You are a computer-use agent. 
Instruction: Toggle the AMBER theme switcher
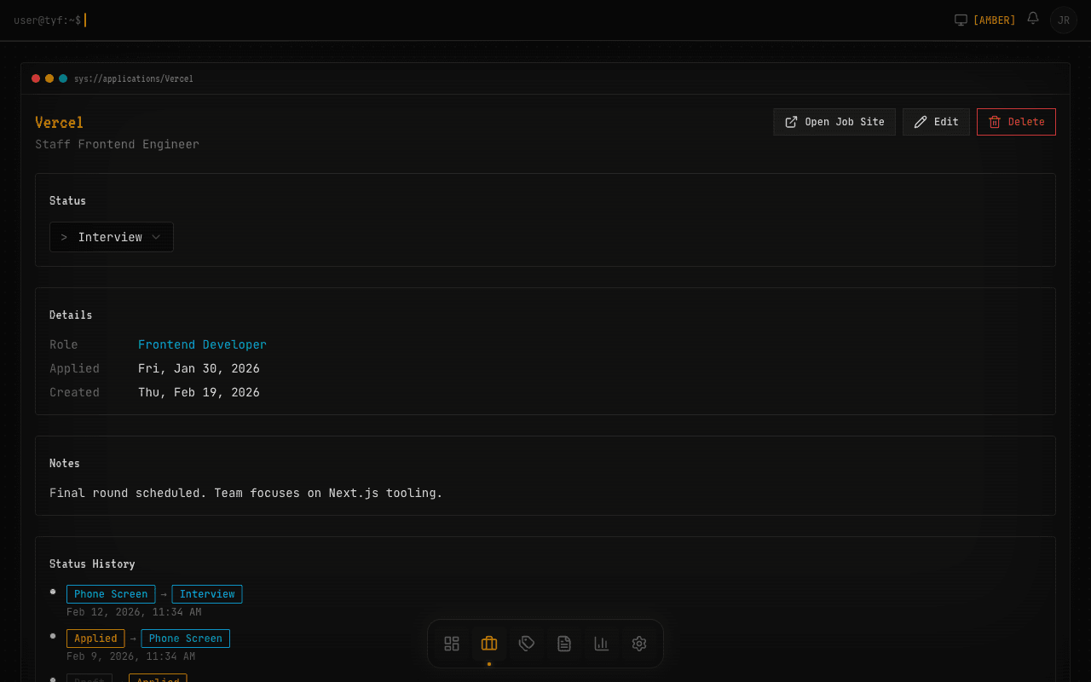[x=985, y=20]
